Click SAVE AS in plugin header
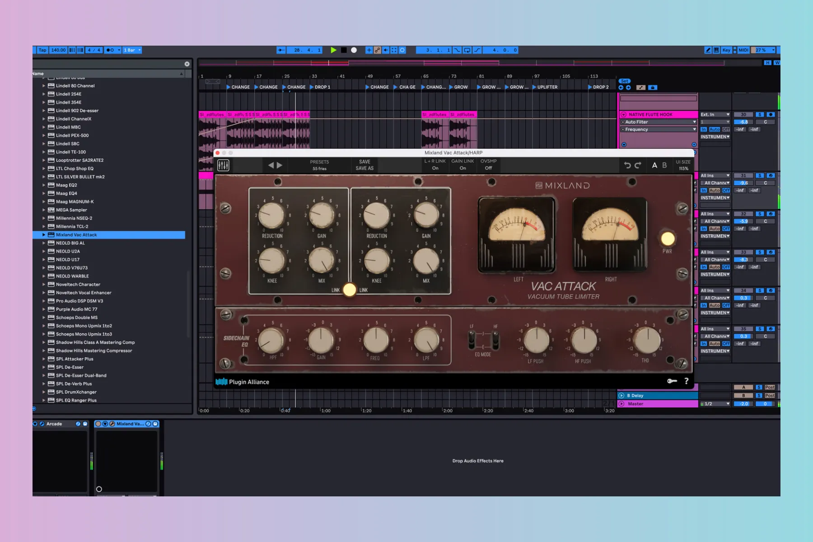This screenshot has height=542, width=813. [x=364, y=168]
